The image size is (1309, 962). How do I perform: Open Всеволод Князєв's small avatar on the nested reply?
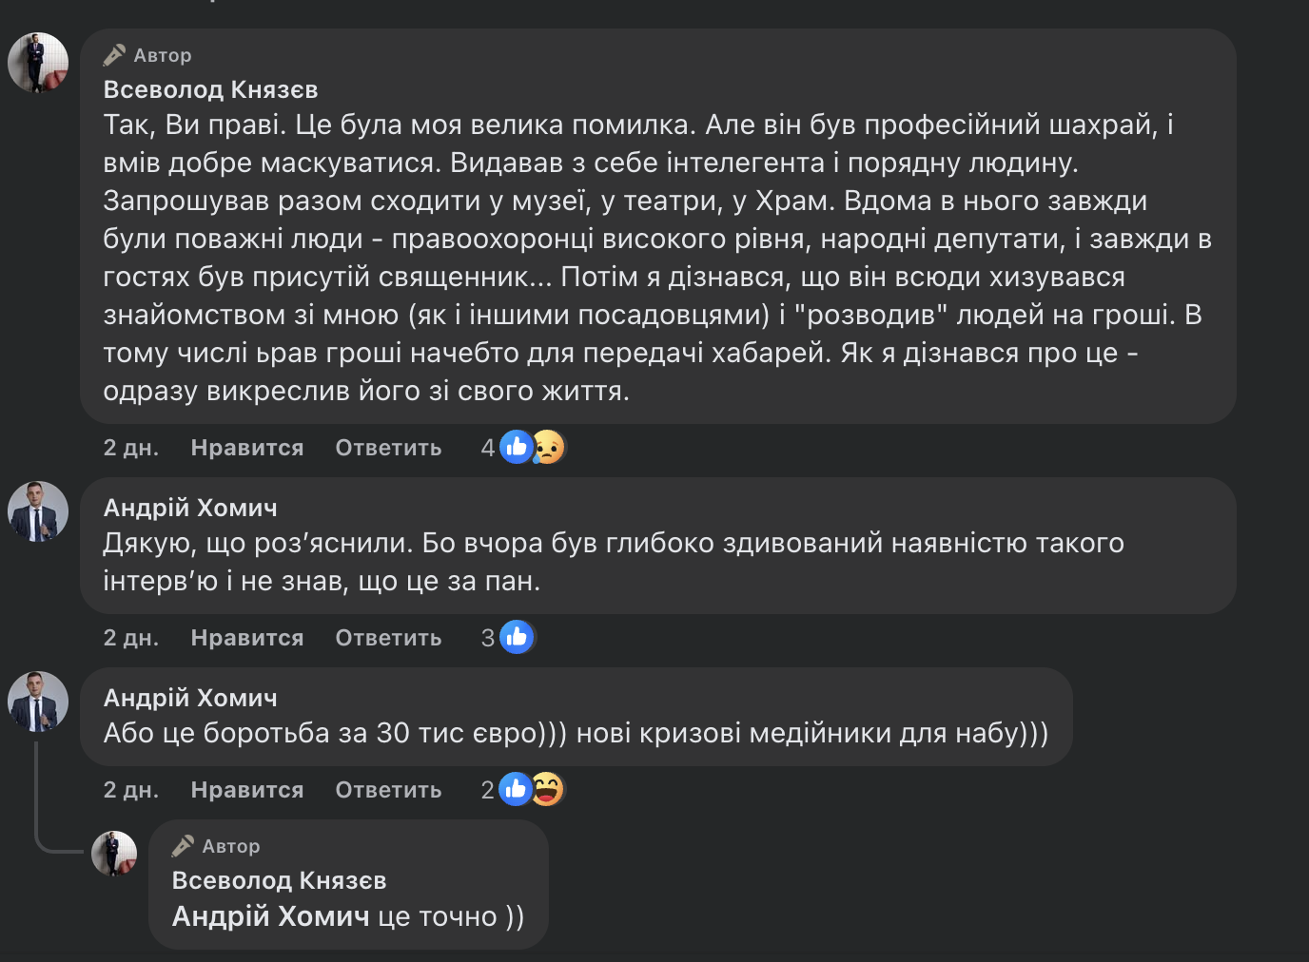point(114,854)
